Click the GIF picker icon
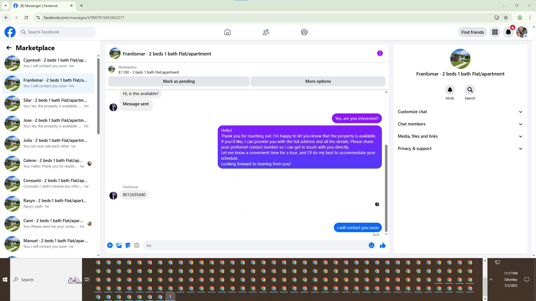Viewport: 536px width, 301px height. (x=137, y=245)
